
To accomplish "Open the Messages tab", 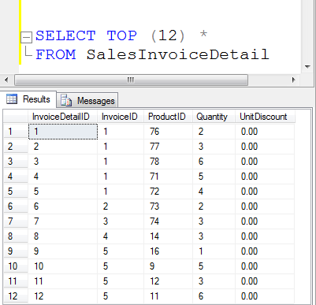I will tap(87, 100).
